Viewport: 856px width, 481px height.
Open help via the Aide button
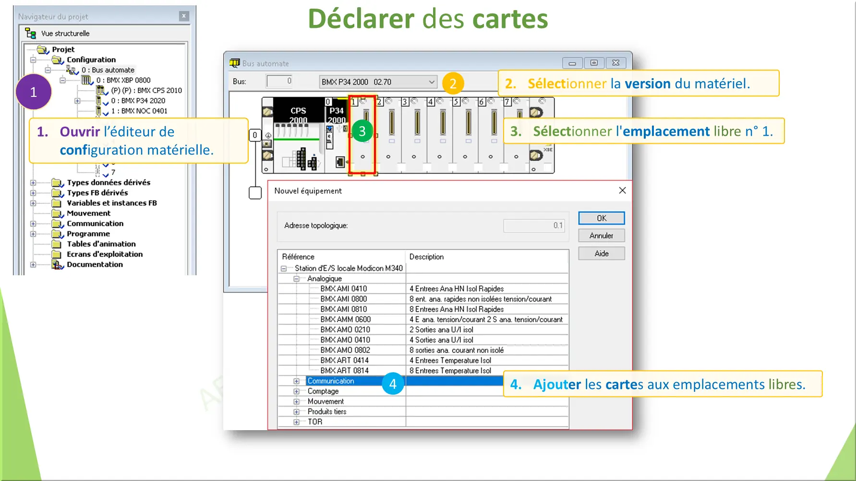pos(601,253)
